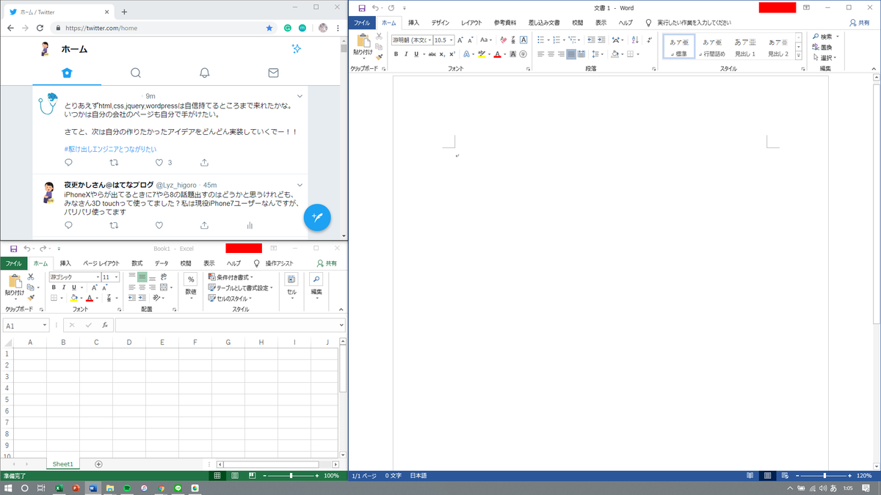Apply superscript in Word ribbon

[x=452, y=54]
